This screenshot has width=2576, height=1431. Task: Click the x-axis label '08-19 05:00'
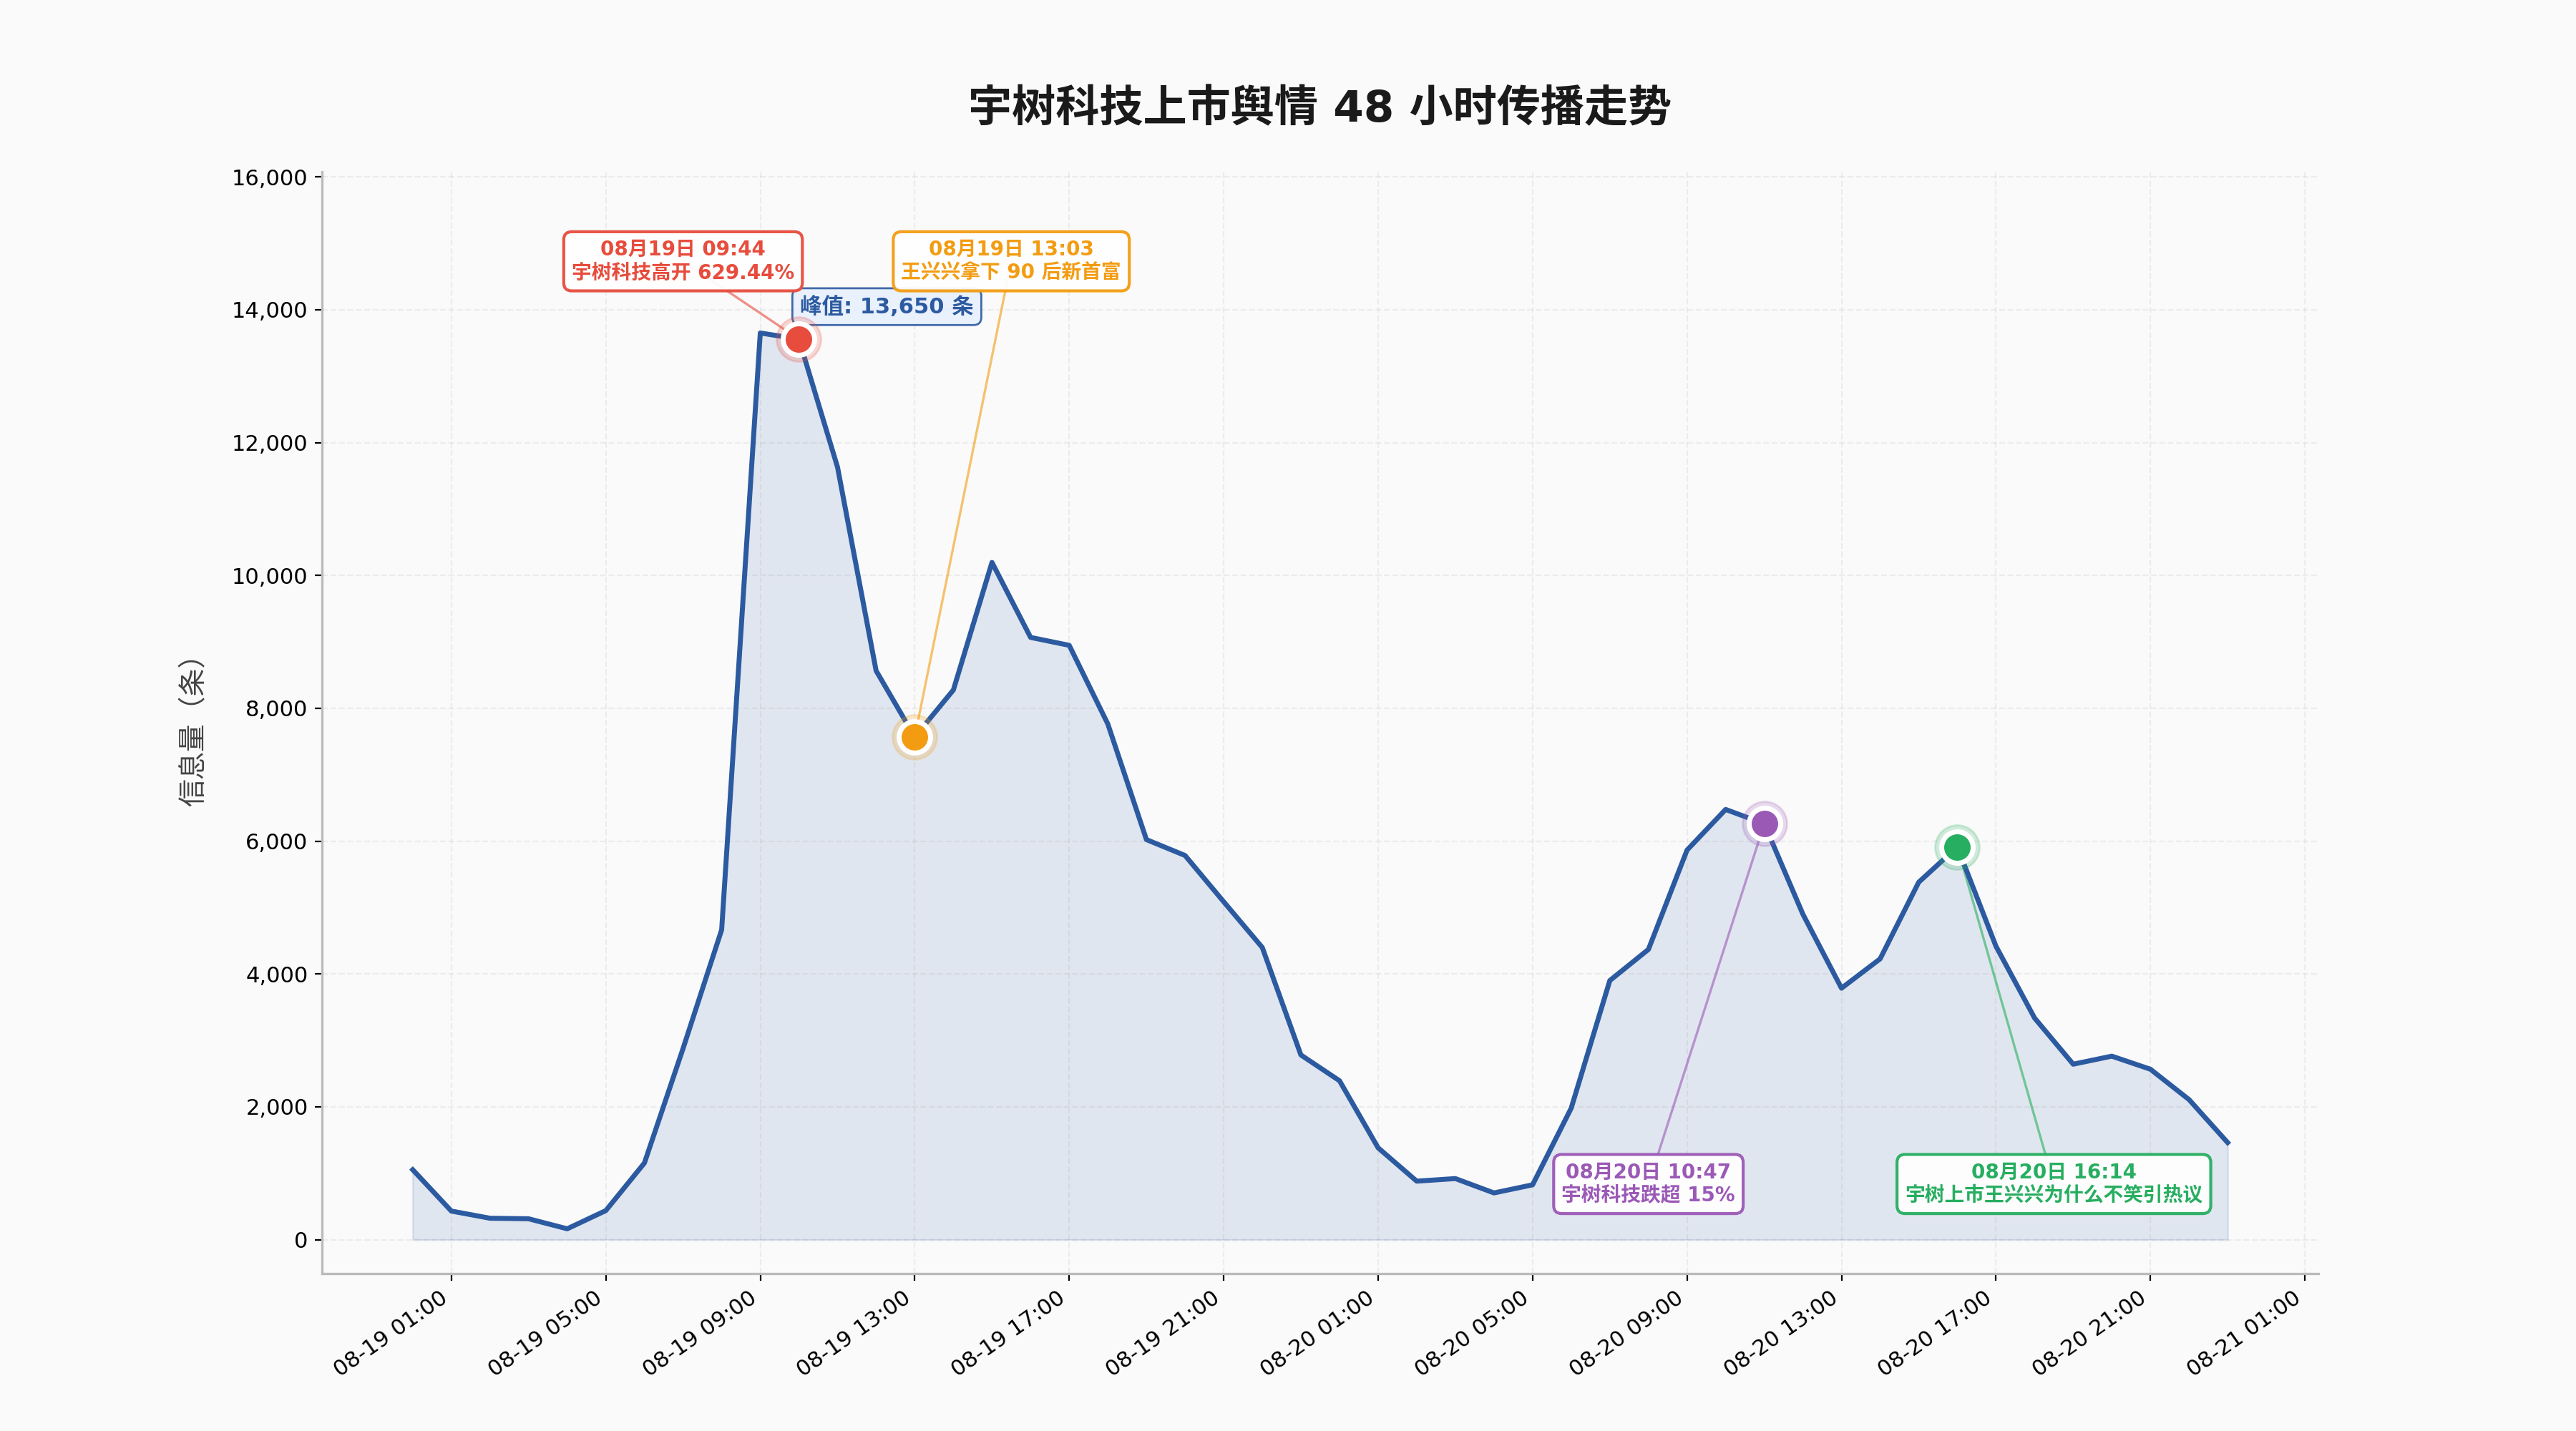[546, 1333]
